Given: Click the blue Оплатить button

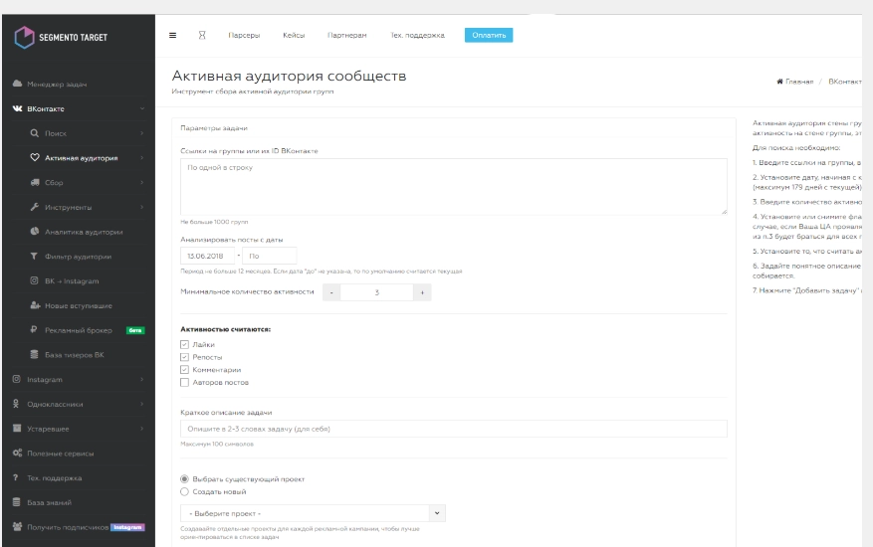Looking at the screenshot, I should tap(488, 35).
